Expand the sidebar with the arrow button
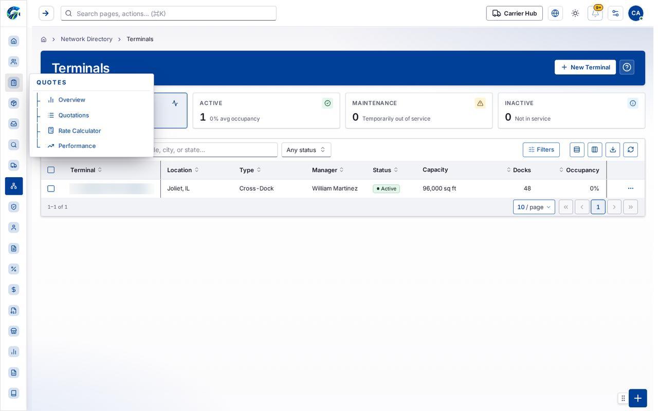This screenshot has width=658, height=411. coord(46,13)
